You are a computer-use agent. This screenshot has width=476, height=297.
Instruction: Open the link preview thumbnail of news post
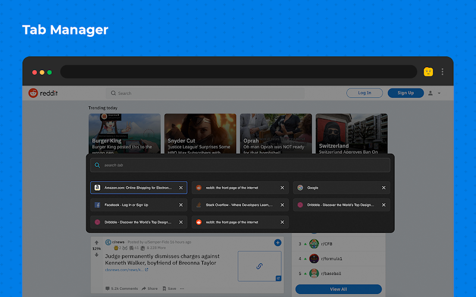point(259,266)
